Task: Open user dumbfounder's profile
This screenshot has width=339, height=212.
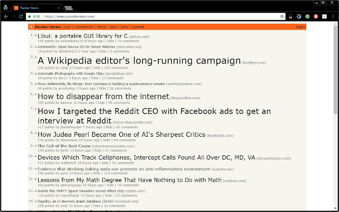Action: click(71, 127)
